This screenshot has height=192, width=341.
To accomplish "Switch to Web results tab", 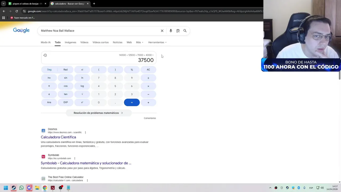I will [129, 42].
